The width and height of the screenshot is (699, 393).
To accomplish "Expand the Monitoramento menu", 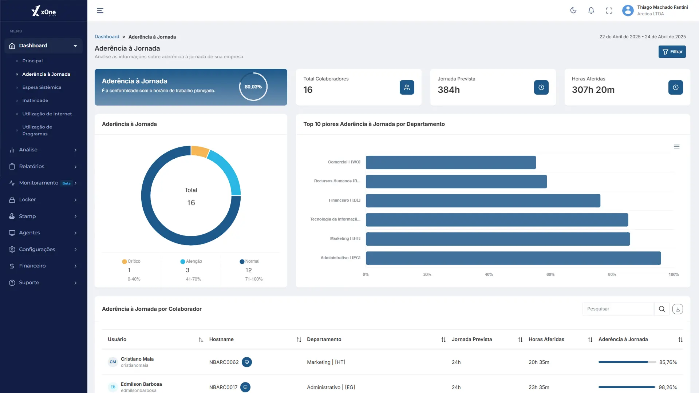I will coord(44,183).
